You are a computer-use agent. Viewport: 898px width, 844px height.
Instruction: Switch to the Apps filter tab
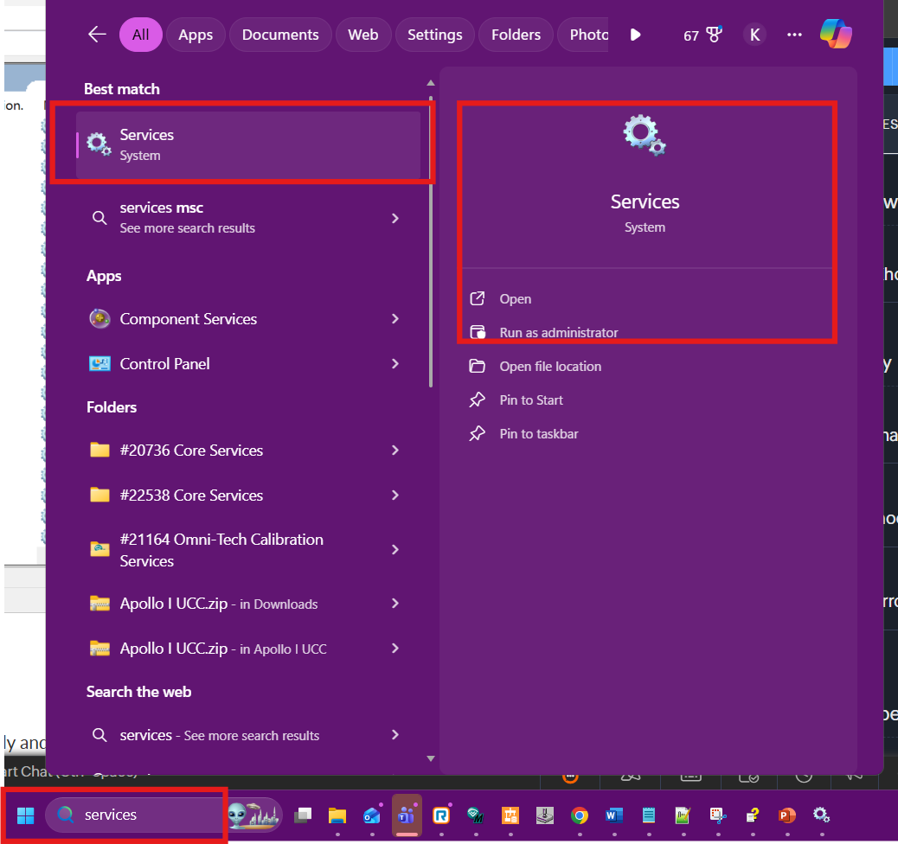[196, 35]
